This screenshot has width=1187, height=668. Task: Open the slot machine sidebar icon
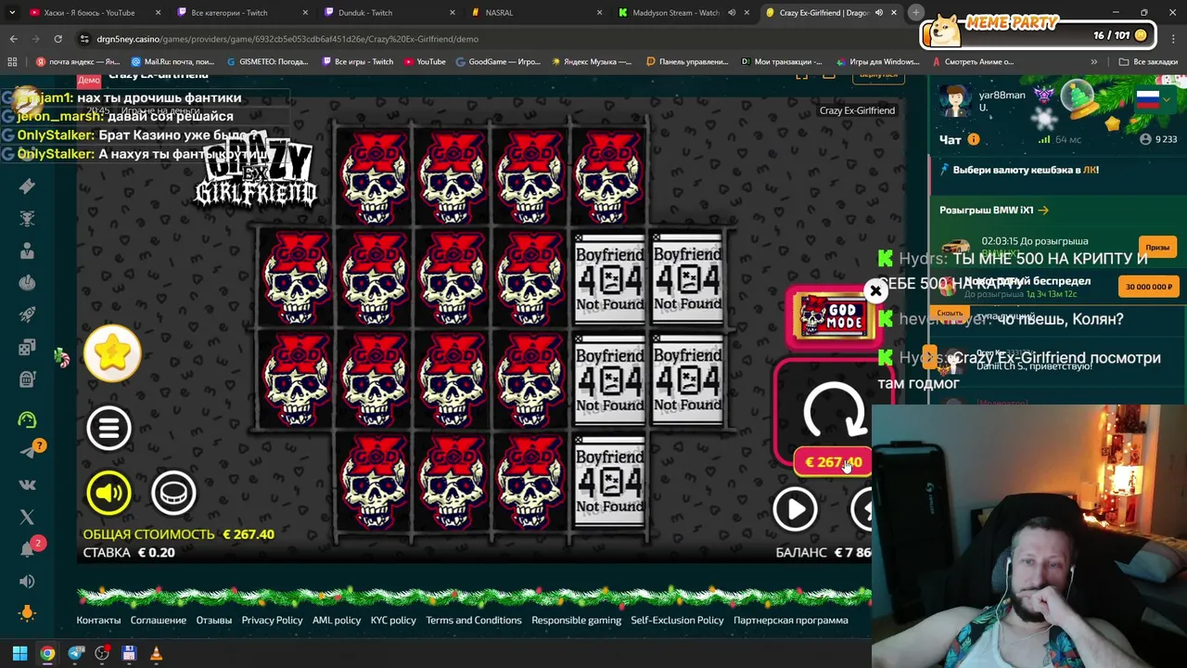(27, 379)
